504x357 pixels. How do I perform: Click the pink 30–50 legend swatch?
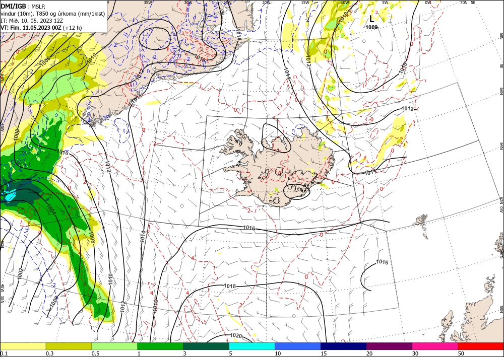click(435, 346)
